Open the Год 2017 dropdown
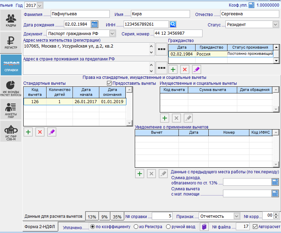281x233 pixels. 40,5
